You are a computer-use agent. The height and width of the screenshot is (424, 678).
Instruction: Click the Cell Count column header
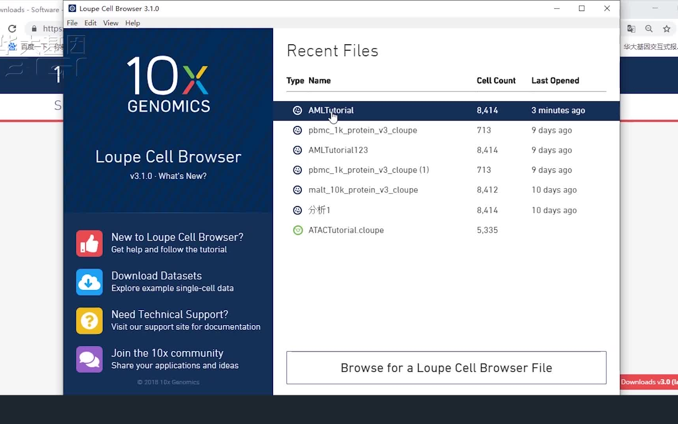[496, 80]
